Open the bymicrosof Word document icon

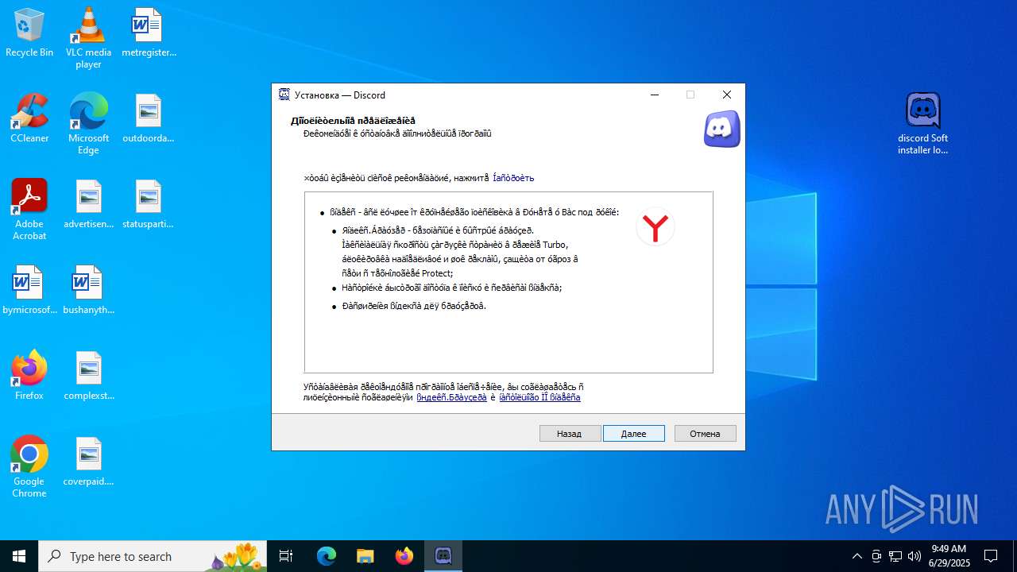point(29,291)
